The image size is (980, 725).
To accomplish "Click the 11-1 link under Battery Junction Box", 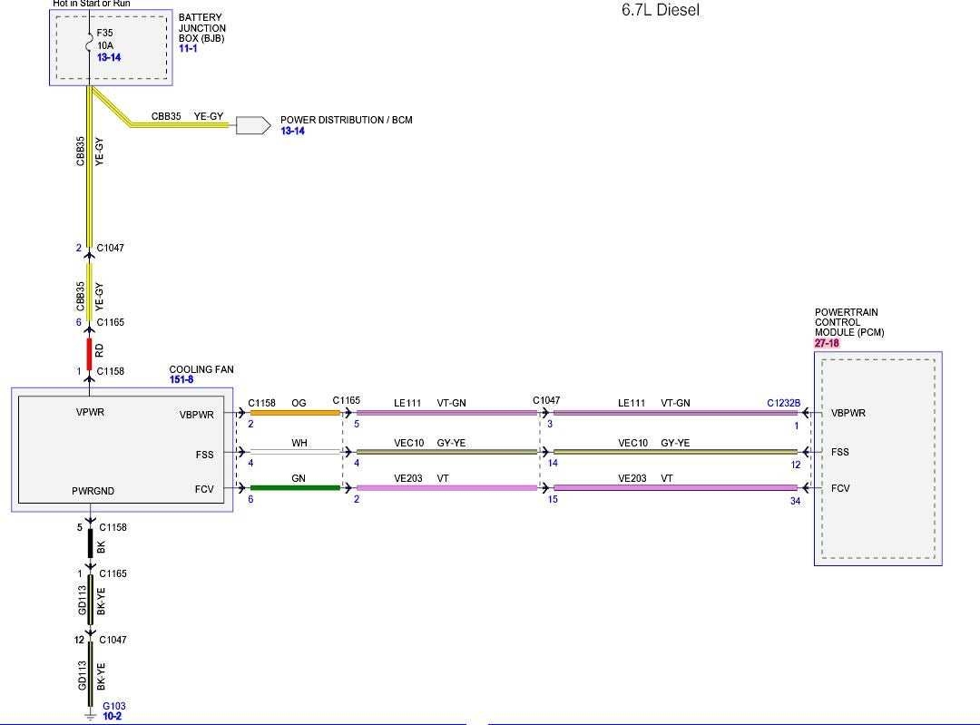I will click(x=187, y=48).
